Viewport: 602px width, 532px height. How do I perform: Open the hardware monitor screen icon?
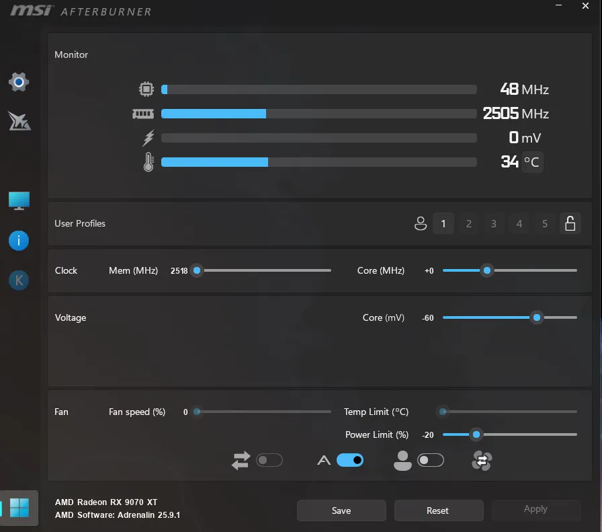[x=19, y=200]
